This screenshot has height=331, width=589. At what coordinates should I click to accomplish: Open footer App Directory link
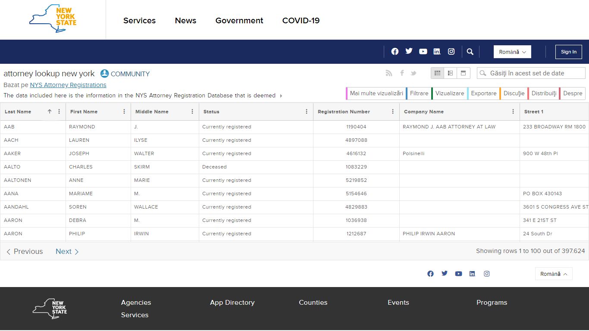point(232,303)
